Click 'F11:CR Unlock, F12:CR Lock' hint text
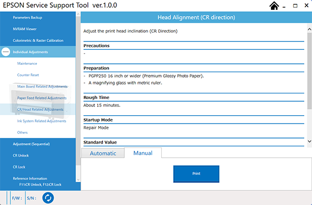The height and width of the screenshot is (205, 312). (41, 185)
